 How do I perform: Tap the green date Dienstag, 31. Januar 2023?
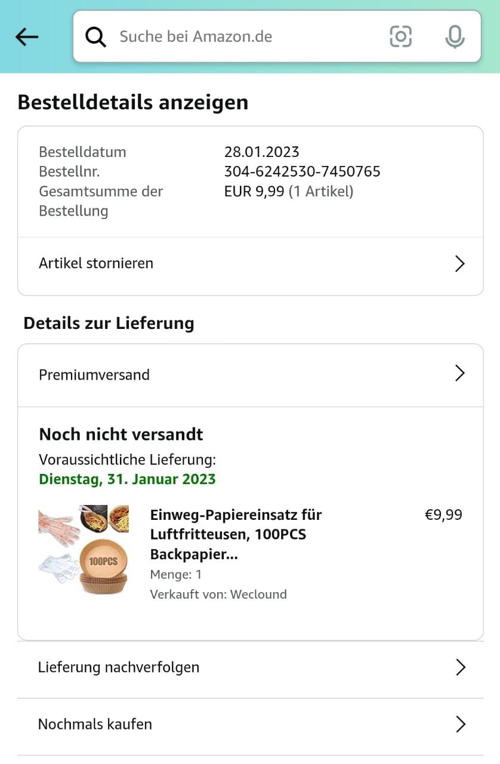click(127, 479)
